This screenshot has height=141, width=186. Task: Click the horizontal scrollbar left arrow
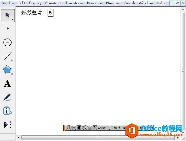[19, 137]
